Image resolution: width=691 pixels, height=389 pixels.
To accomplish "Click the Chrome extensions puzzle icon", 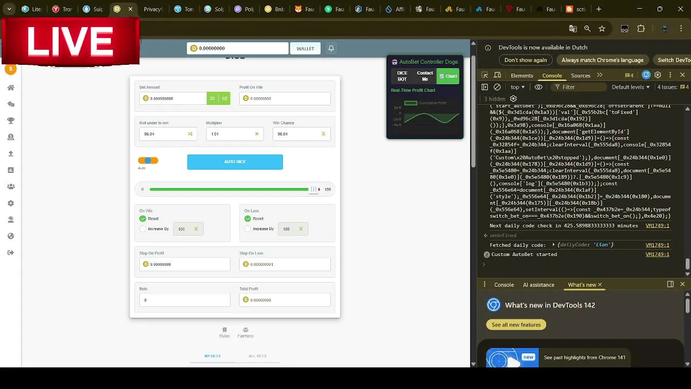I will tap(641, 29).
